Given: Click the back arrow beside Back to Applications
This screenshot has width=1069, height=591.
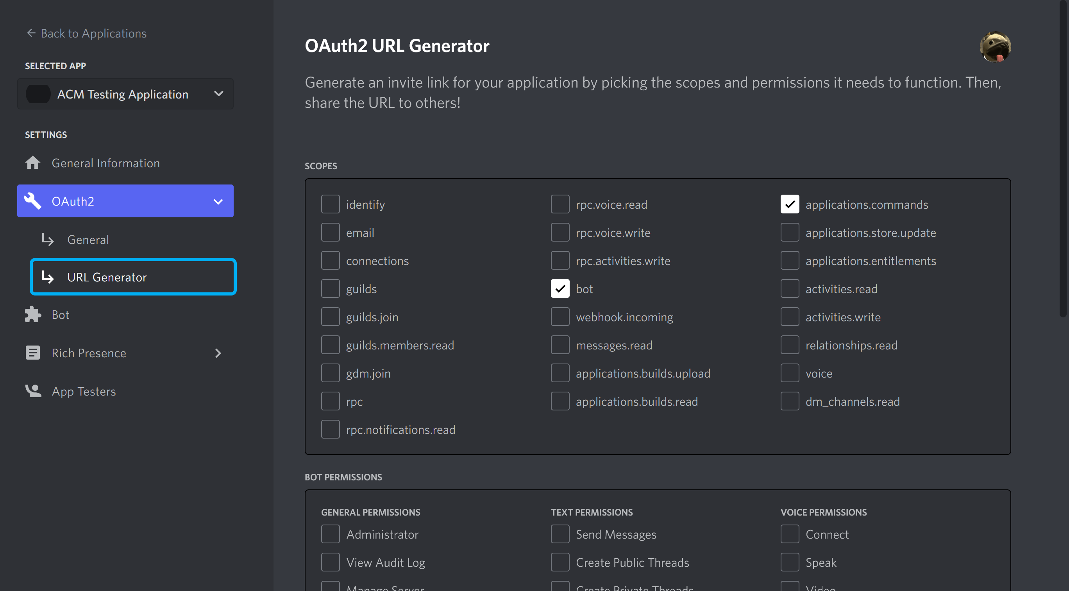Looking at the screenshot, I should click(x=31, y=33).
